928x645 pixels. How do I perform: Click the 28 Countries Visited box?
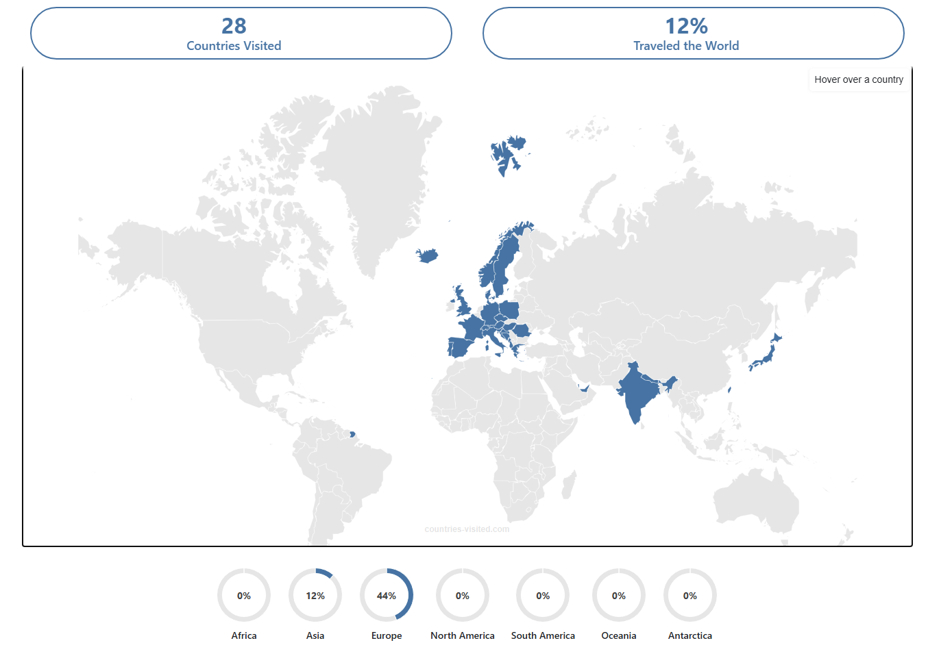[241, 34]
